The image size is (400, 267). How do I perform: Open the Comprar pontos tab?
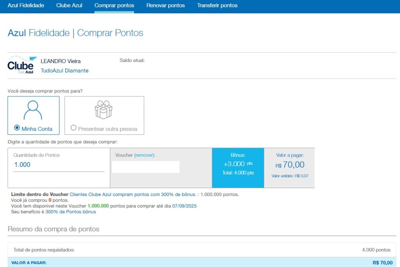coord(114,5)
